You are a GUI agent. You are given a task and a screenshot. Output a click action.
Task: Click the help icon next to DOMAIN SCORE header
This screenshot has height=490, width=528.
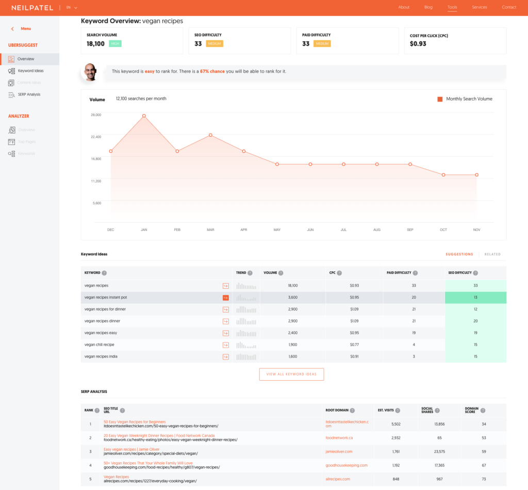click(483, 411)
